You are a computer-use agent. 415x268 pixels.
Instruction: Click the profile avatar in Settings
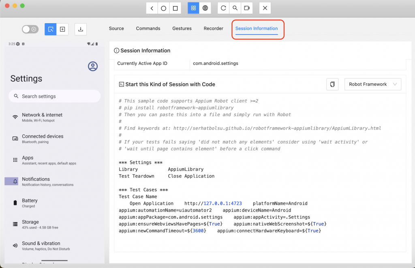(x=93, y=66)
